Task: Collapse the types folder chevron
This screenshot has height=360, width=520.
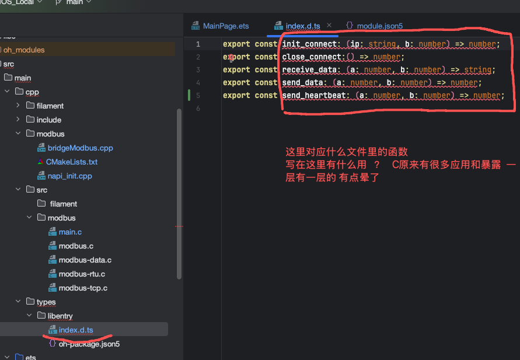Action: [x=18, y=302]
